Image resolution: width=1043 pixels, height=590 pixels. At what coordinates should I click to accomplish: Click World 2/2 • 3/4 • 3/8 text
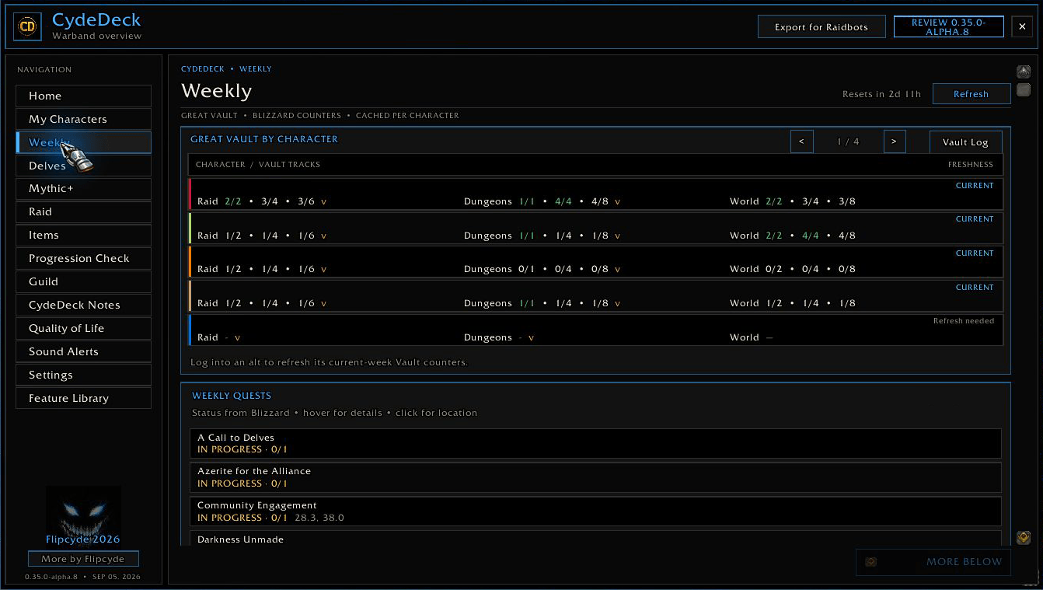(793, 201)
